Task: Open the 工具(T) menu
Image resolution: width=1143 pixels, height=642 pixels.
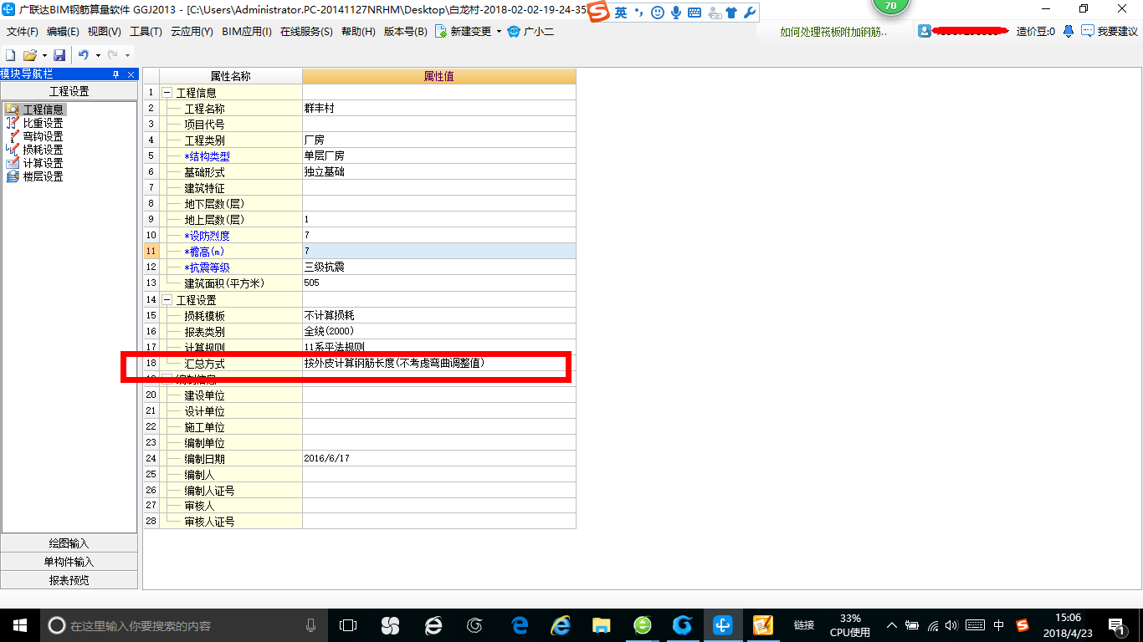Action: click(146, 32)
